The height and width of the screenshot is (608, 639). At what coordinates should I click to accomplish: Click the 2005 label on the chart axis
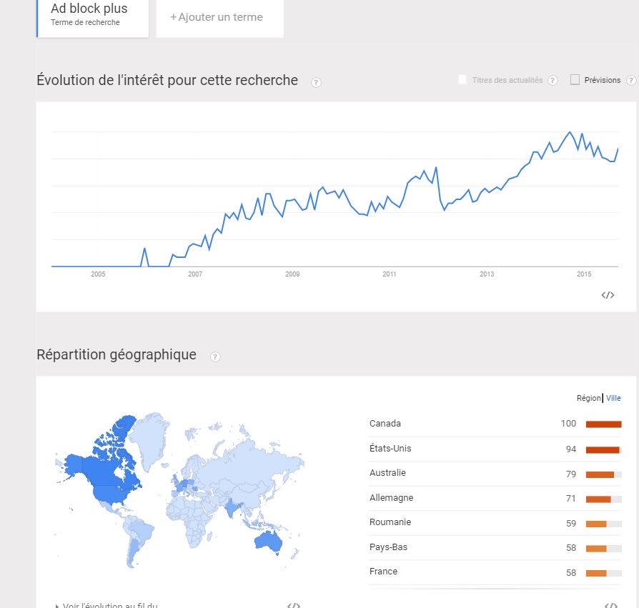98,274
